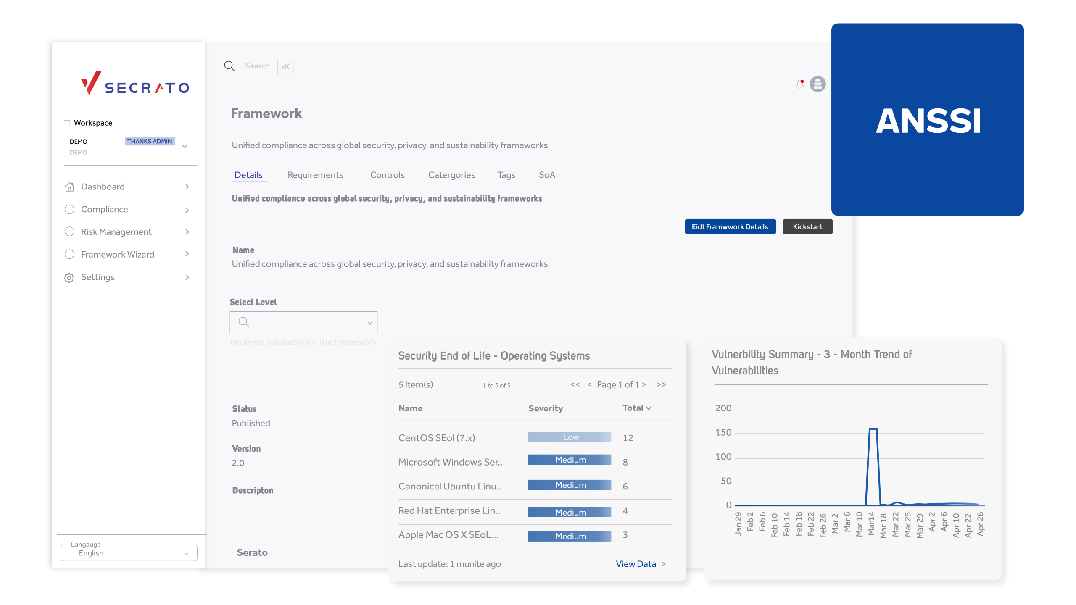Click the Dashboard home icon

click(x=70, y=187)
